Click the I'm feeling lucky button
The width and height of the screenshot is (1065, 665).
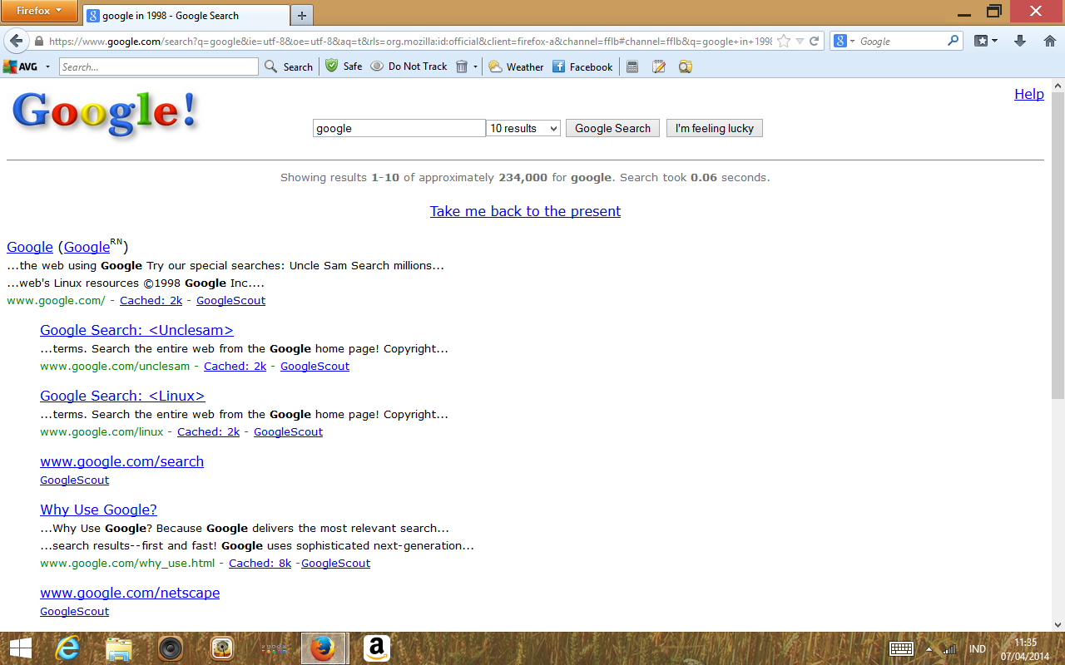coord(715,128)
